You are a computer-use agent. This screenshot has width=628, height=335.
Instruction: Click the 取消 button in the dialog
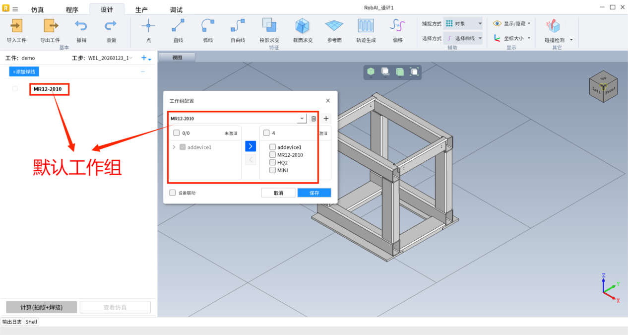coord(278,193)
